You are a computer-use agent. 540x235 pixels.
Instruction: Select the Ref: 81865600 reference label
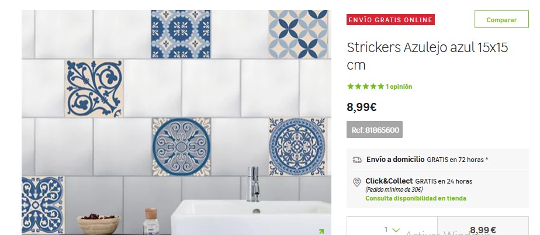pyautogui.click(x=375, y=130)
